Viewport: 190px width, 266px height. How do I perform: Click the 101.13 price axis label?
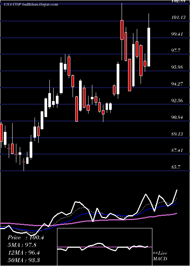178,17
